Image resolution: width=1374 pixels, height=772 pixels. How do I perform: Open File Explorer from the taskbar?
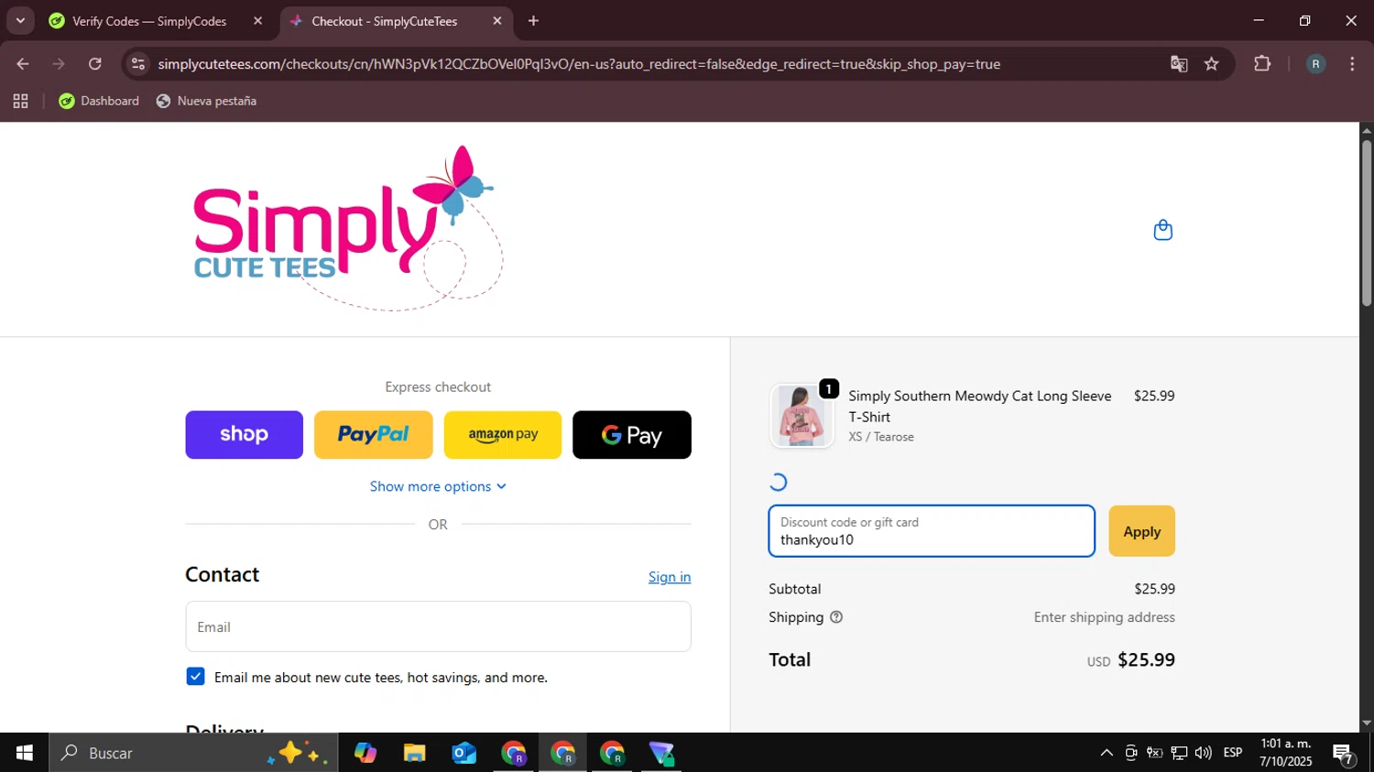click(x=415, y=753)
